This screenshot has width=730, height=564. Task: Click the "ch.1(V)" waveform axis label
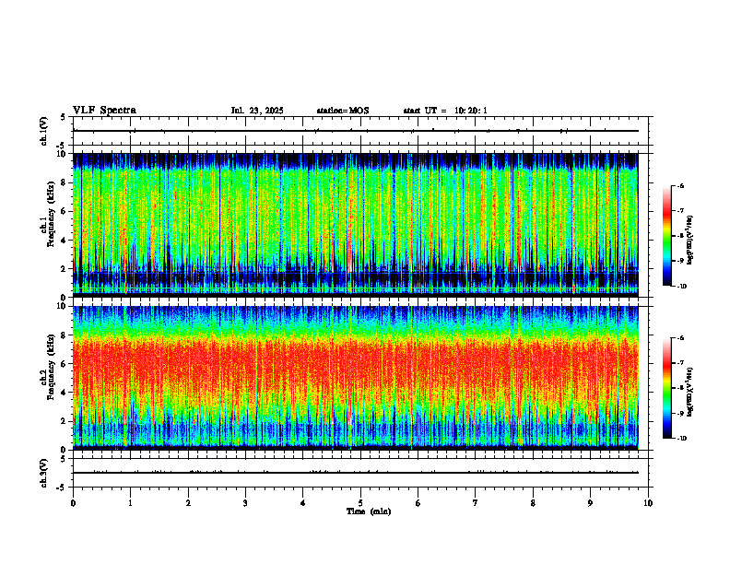pyautogui.click(x=43, y=131)
